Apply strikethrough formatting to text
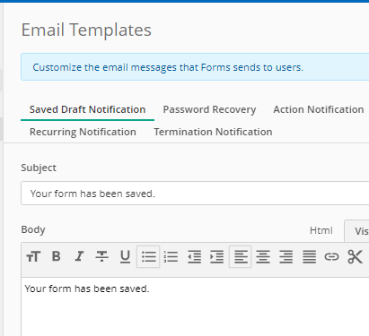This screenshot has height=336, width=369. click(101, 256)
